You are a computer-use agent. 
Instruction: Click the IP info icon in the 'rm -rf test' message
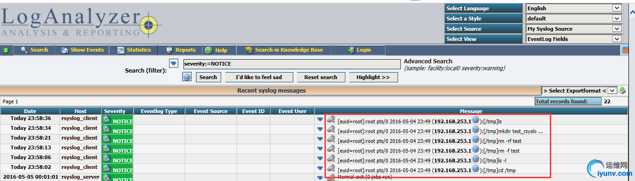[475, 139]
